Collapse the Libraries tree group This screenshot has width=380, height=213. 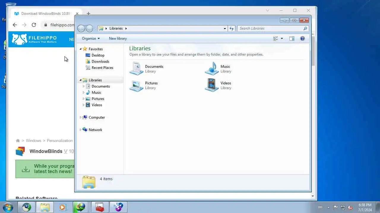(80, 80)
